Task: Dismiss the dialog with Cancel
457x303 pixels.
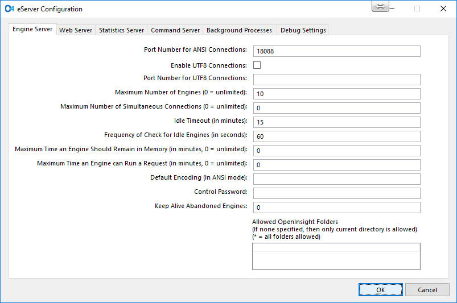Action: [427, 289]
